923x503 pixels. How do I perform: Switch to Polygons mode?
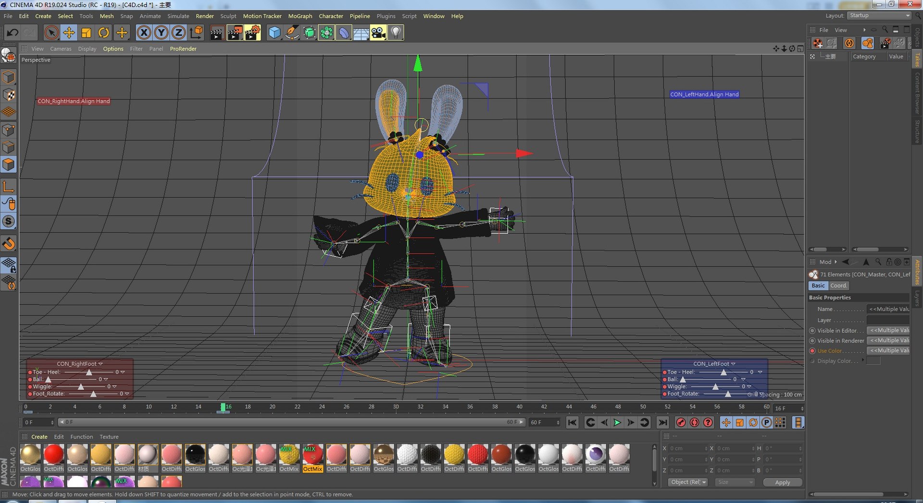tap(9, 165)
